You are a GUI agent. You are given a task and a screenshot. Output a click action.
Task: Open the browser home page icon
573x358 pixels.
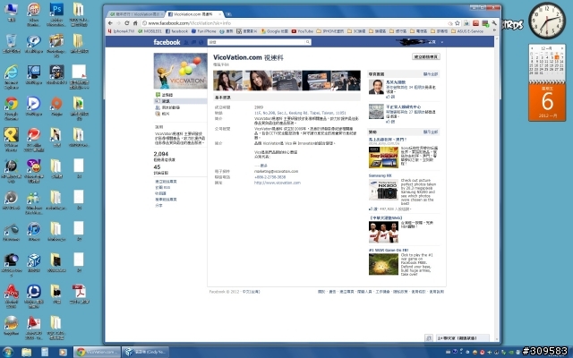coord(135,23)
